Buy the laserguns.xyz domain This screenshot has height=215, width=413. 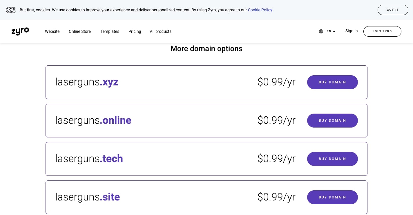click(332, 82)
